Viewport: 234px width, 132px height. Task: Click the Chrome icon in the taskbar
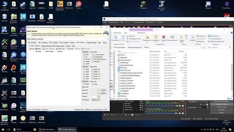35,129
